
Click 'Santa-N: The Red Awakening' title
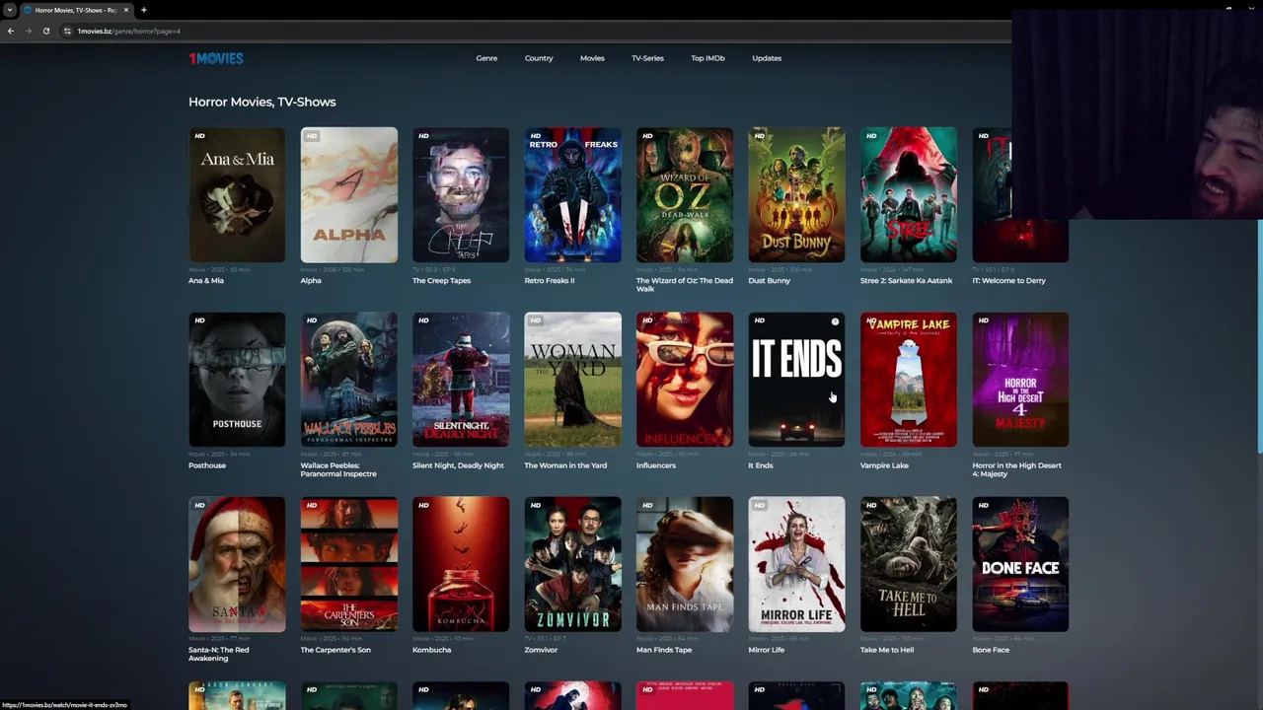click(219, 654)
